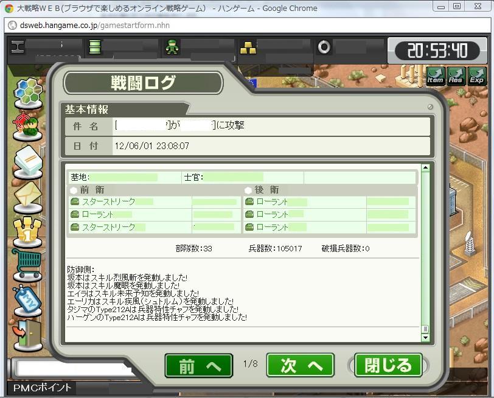
Task: Click the PMCポイント label
Action: [x=43, y=388]
